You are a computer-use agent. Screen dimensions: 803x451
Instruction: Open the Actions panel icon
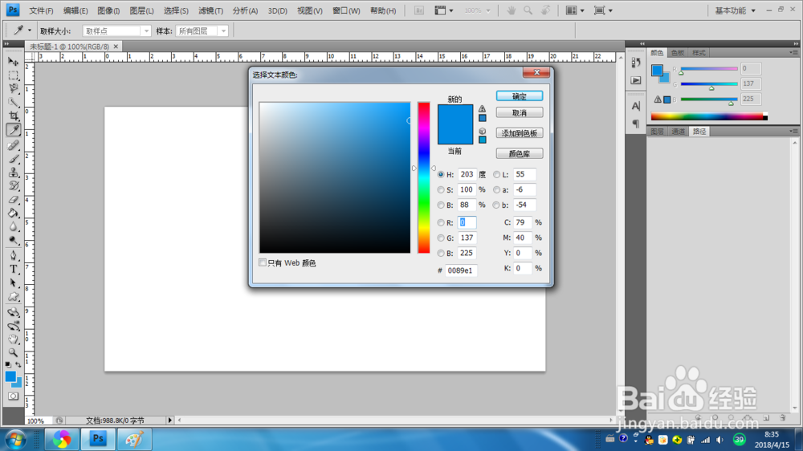(635, 80)
